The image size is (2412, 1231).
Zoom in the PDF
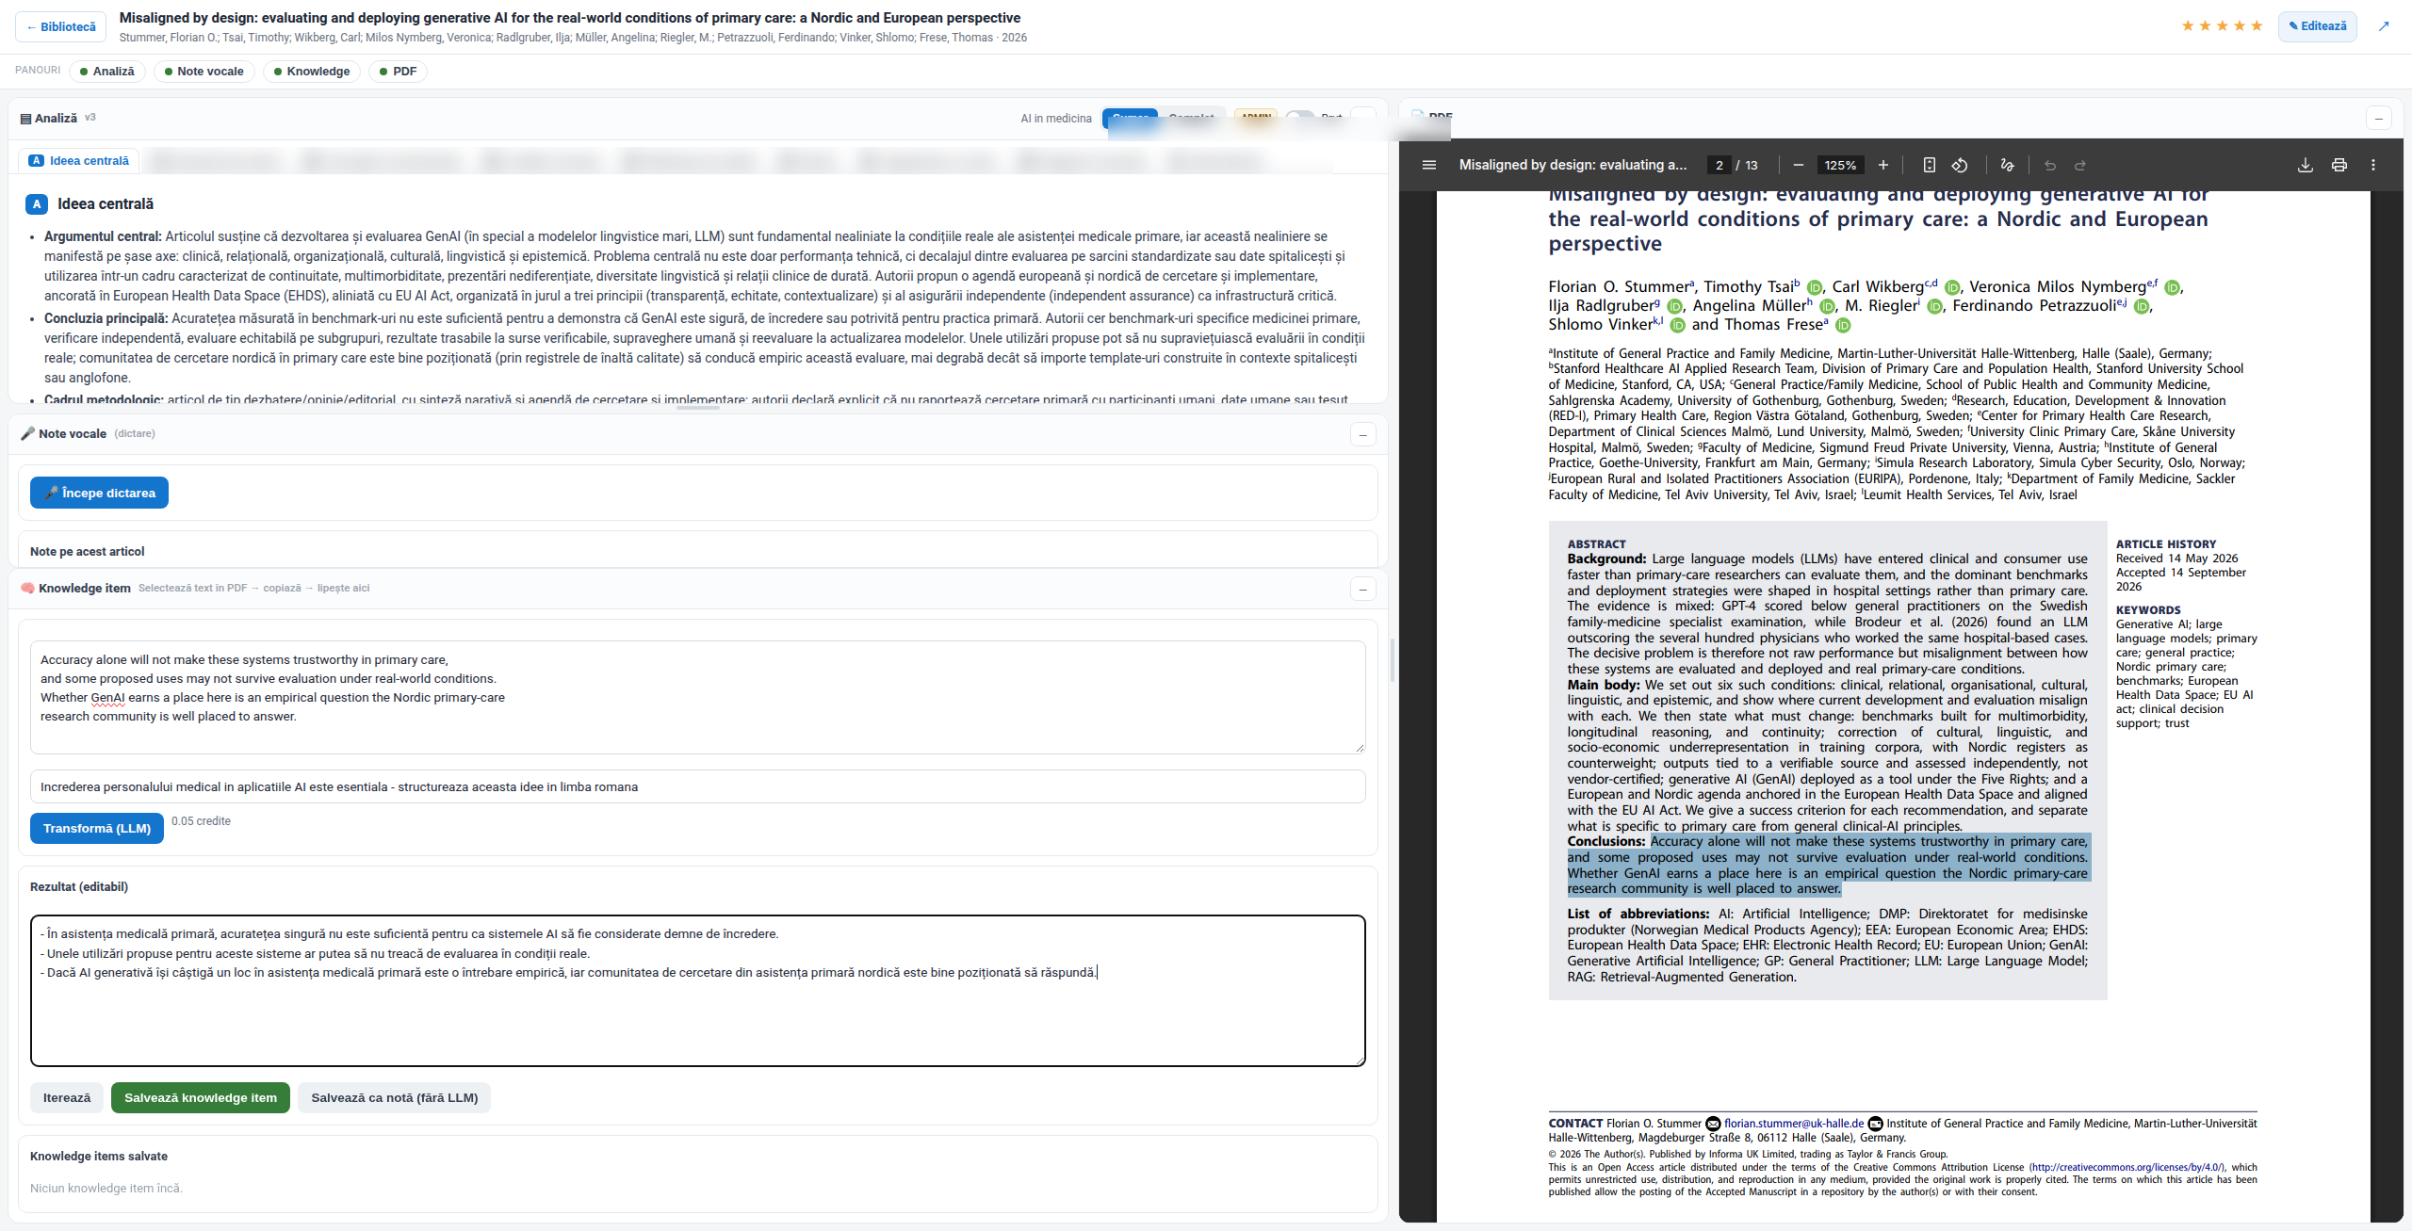point(1883,165)
